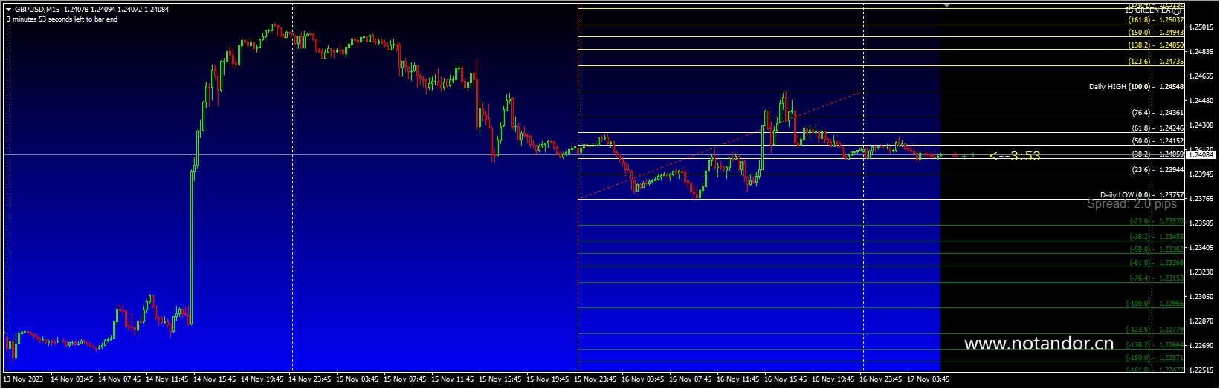Click the 1.24655 value on price scale
The height and width of the screenshot is (389, 1220).
pos(1201,76)
